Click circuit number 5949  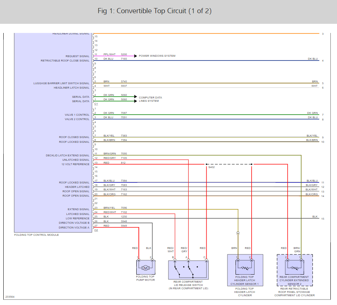tap(124, 226)
